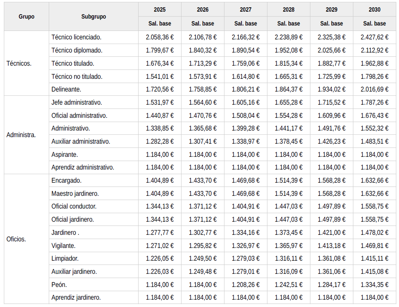Screen dimensions: 399x307
Task: Click the Vigilante. subgroup cell
Action: (x=63, y=246)
